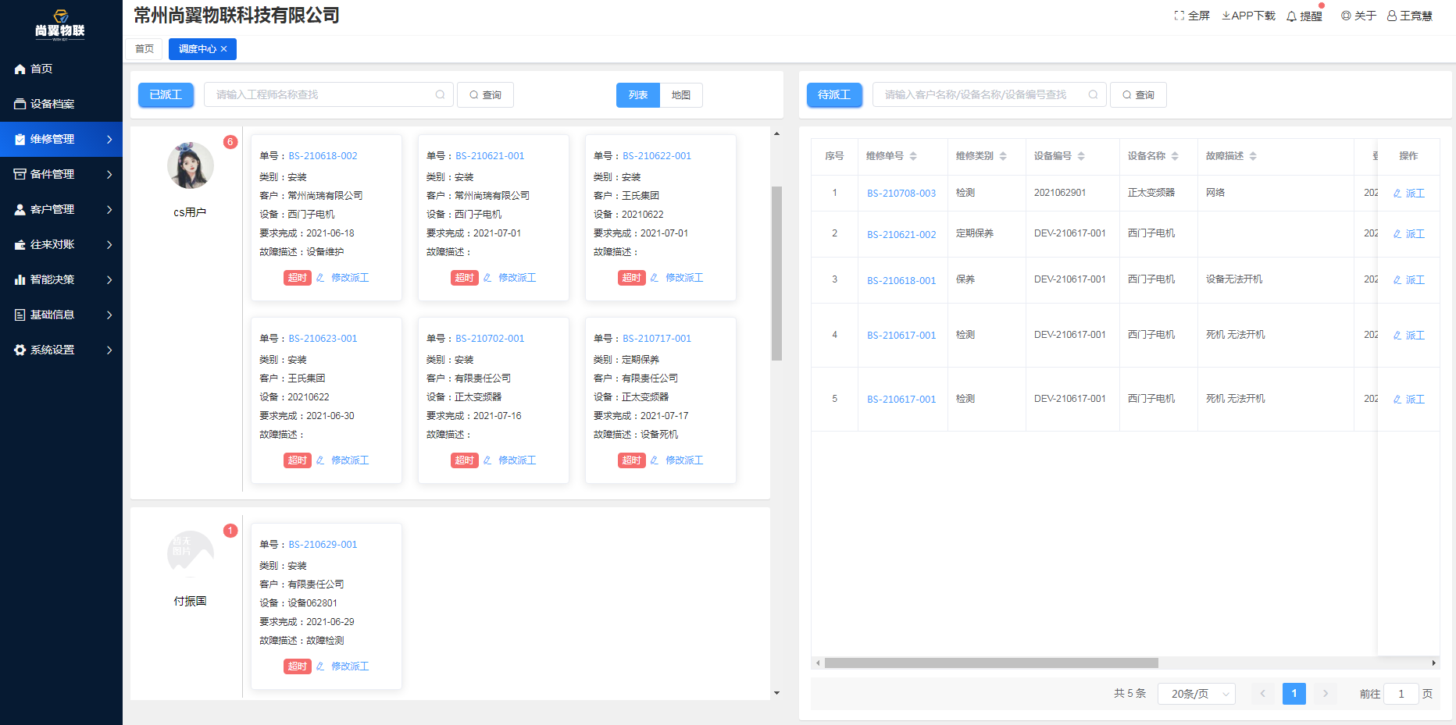Screen dimensions: 1456x725
Task: Expand the spare parts management menu
Action: [61, 174]
